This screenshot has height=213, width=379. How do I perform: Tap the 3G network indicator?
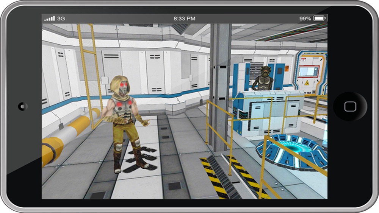tap(61, 19)
